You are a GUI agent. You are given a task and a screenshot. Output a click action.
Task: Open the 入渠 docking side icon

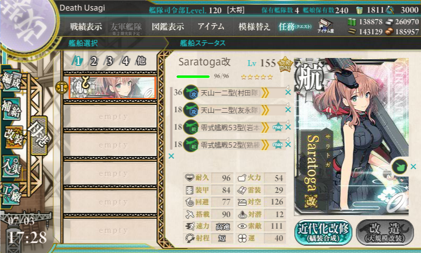(11, 167)
